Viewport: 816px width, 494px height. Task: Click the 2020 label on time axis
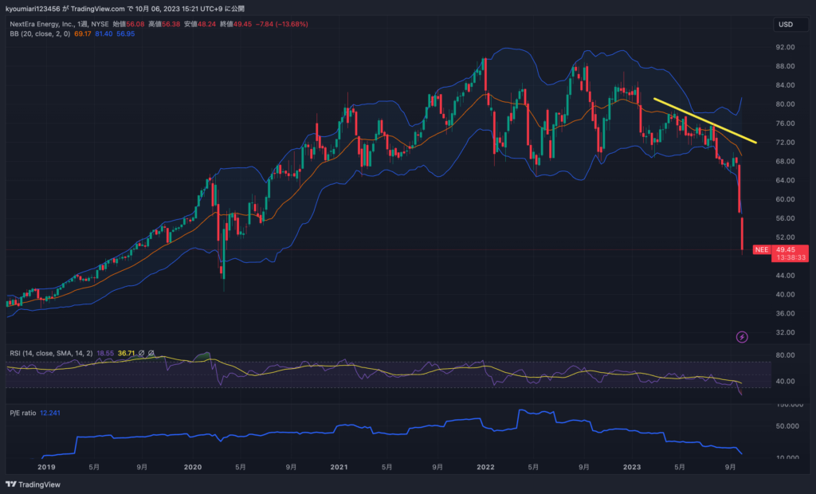[x=193, y=467]
